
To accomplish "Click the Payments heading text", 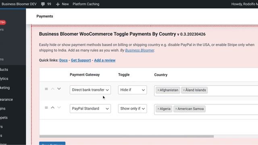I will [45, 16].
